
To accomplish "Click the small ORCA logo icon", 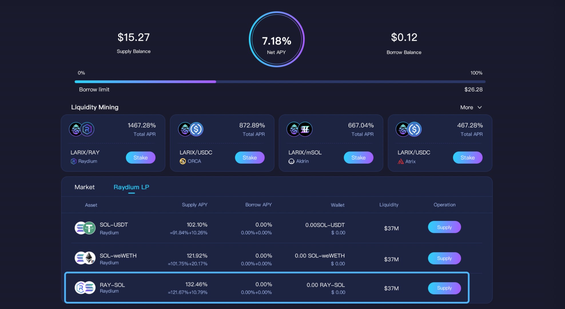I will (x=183, y=161).
